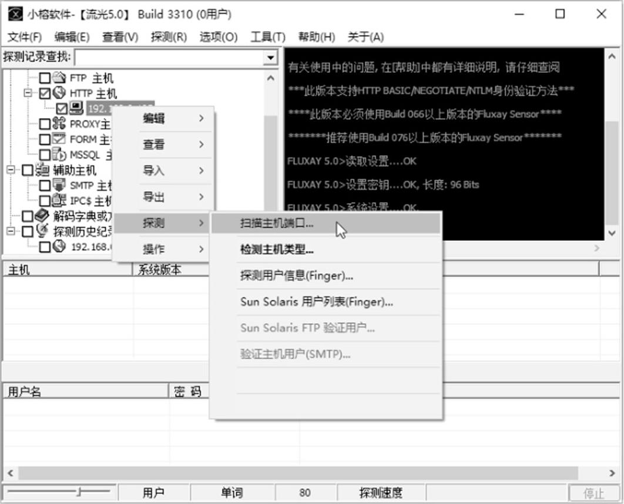Expand the 导入 context submenu

point(163,171)
